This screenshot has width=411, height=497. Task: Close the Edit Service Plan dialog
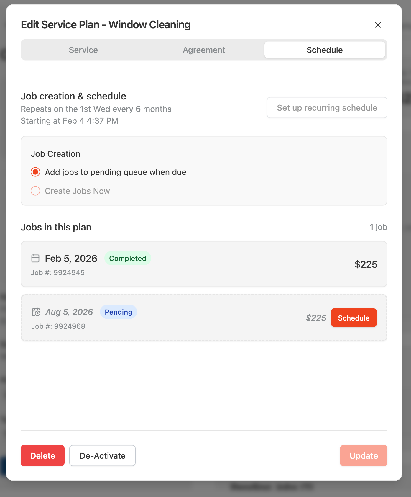click(378, 25)
